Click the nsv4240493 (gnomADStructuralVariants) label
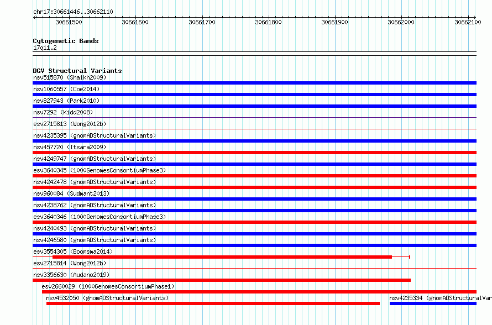This screenshot has height=325, width=492. coord(95,228)
